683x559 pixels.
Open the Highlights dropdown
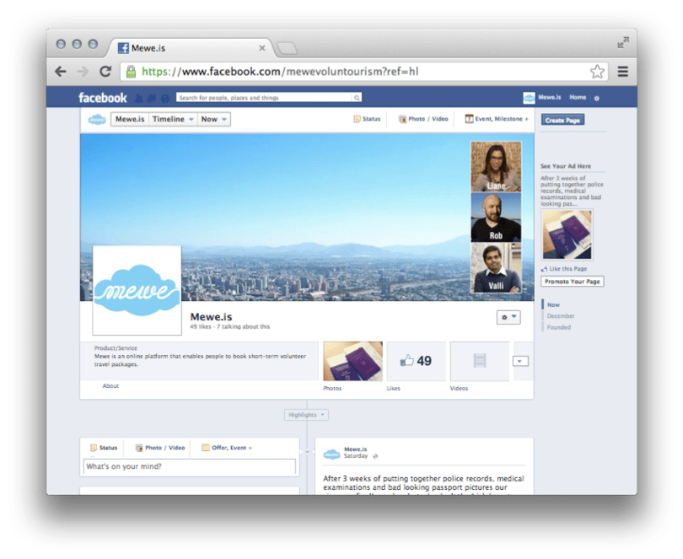(306, 415)
